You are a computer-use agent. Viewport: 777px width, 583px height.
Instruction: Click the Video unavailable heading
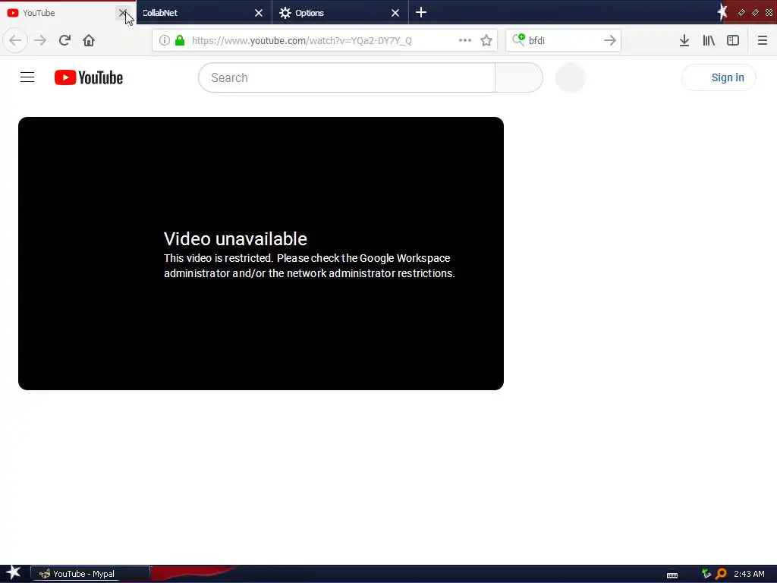(235, 238)
